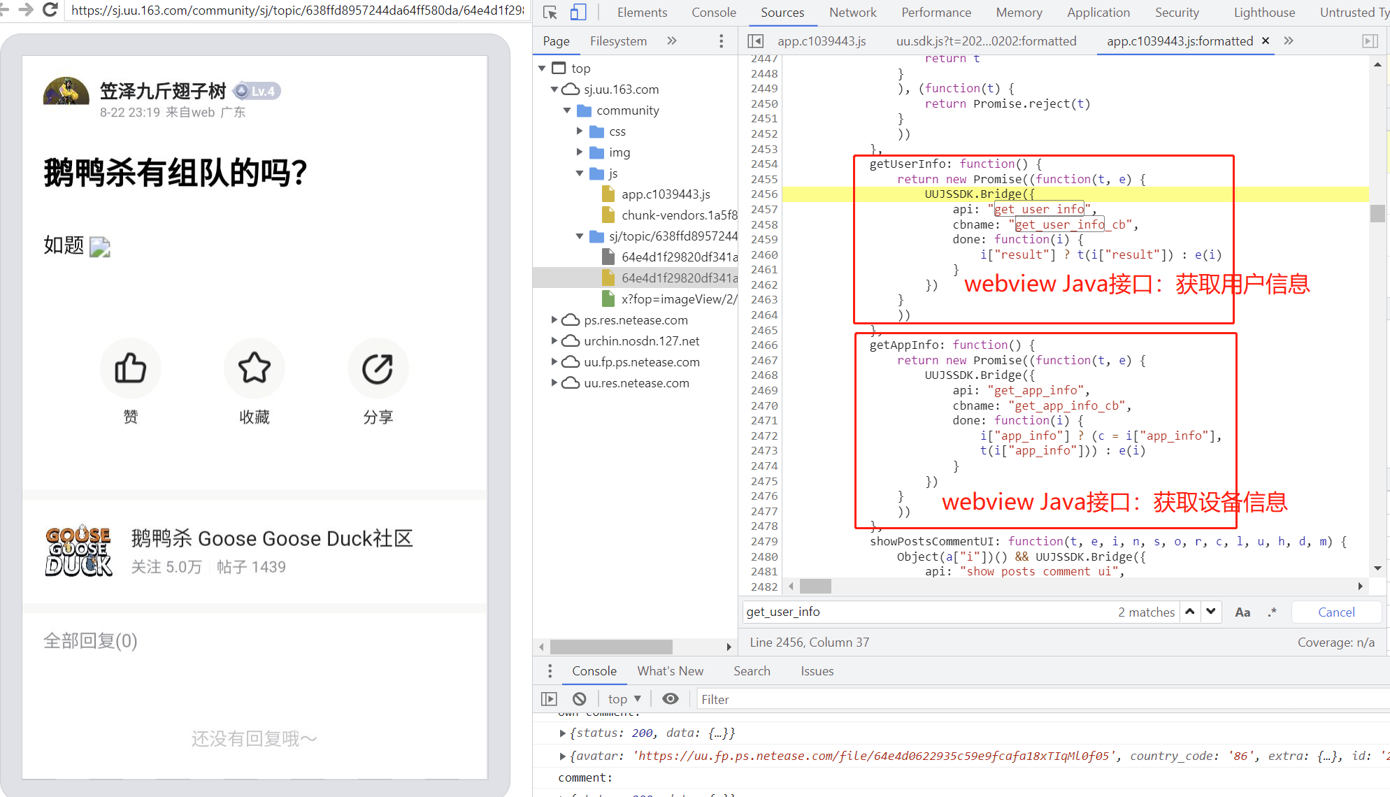Viewport: 1390px width, 797px height.
Task: Toggle case-sensitive search Aa button
Action: (x=1243, y=611)
